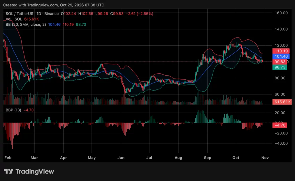Click the blue 104.46 price axis tag
Image resolution: width=295 pixels, height=181 pixels.
point(281,56)
